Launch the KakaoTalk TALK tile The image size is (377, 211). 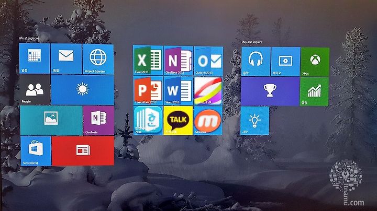pos(178,121)
